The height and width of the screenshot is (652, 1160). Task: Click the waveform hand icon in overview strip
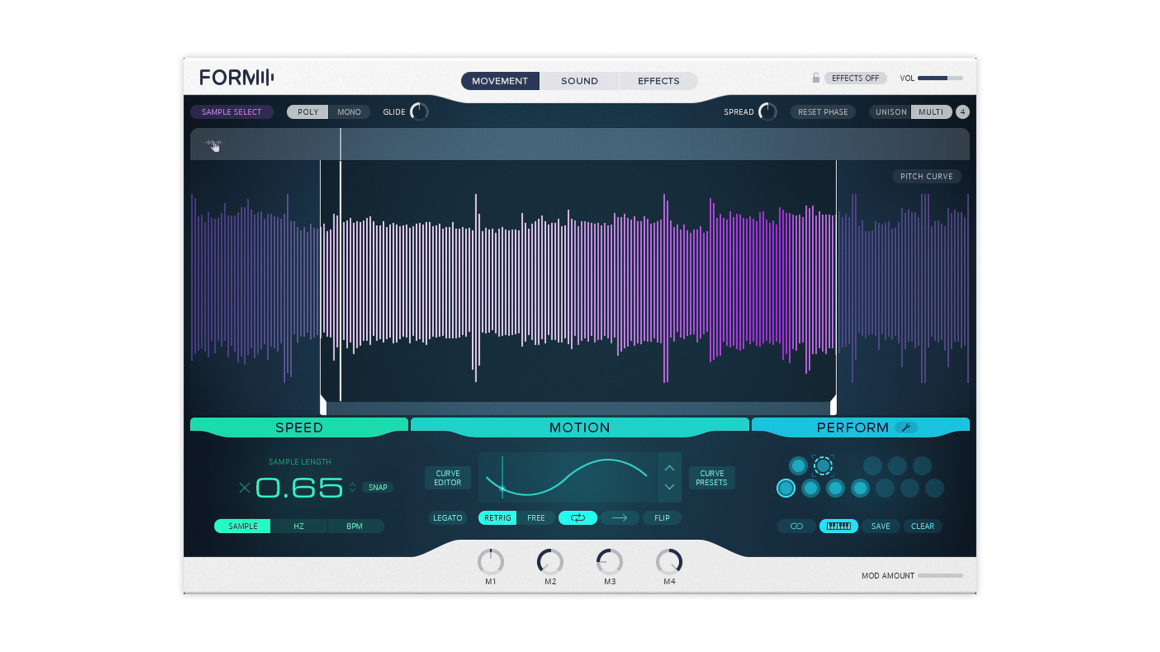(214, 145)
